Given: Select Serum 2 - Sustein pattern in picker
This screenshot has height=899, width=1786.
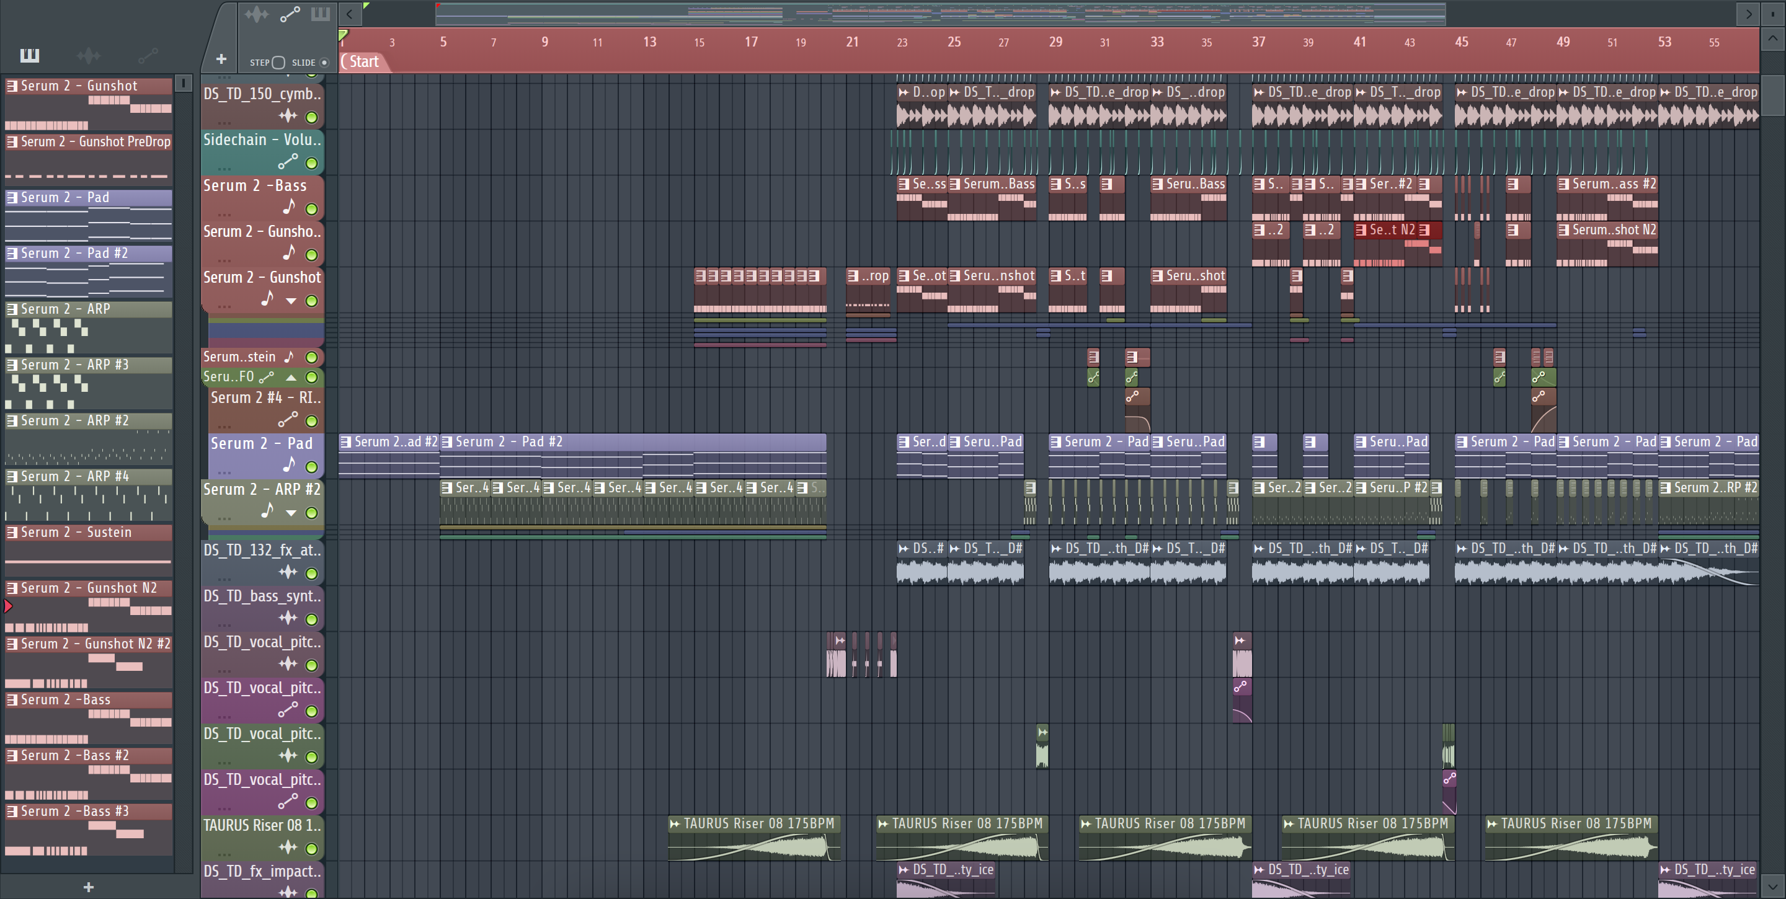Looking at the screenshot, I should 89,550.
